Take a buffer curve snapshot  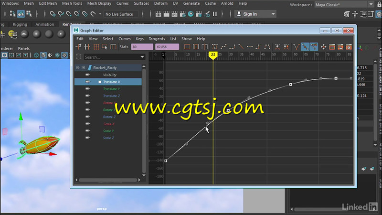coord(277,47)
